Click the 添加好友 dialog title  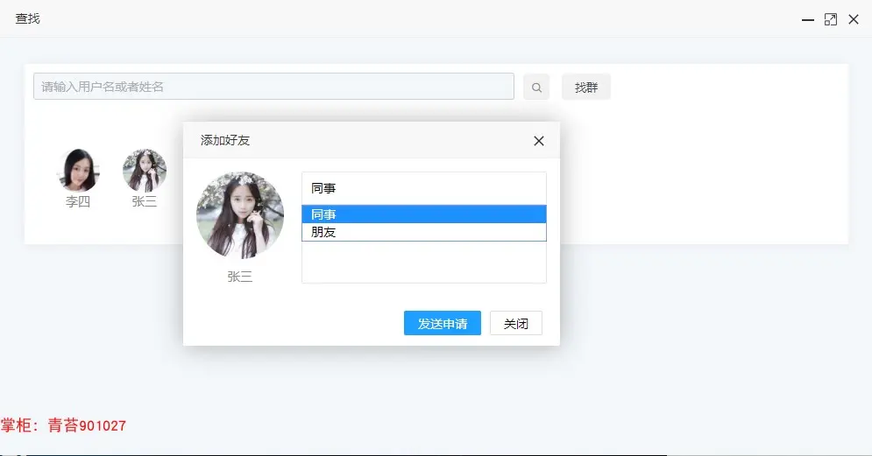coord(225,141)
